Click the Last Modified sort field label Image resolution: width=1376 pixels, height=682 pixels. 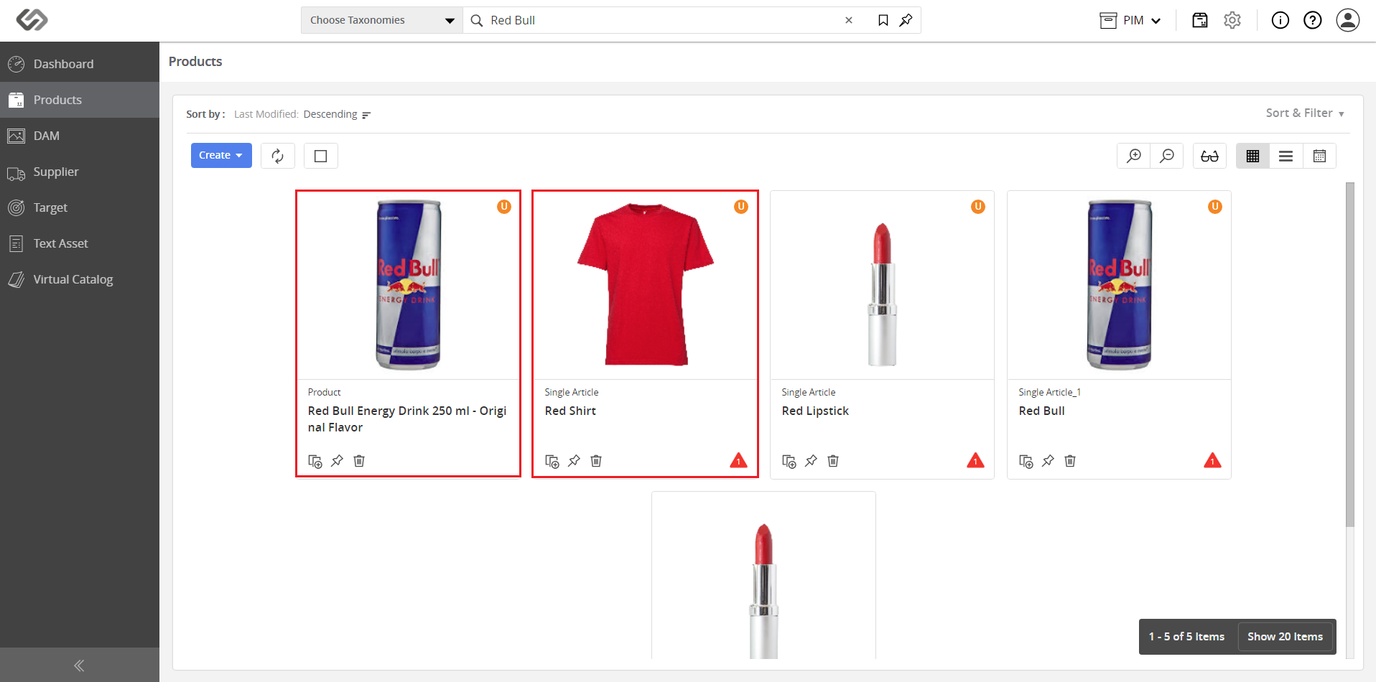[266, 114]
